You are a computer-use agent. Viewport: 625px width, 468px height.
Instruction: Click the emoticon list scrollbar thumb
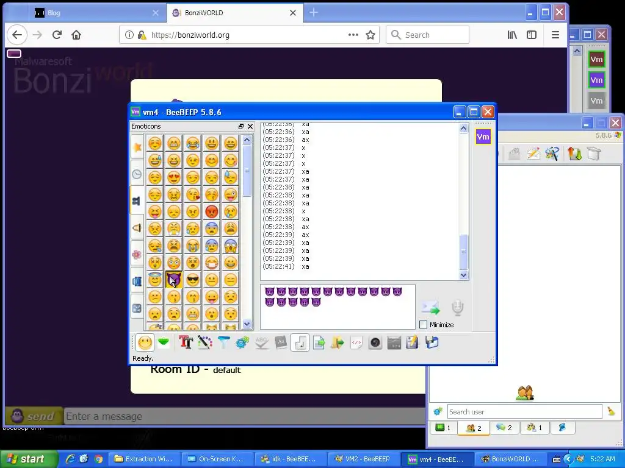click(247, 171)
